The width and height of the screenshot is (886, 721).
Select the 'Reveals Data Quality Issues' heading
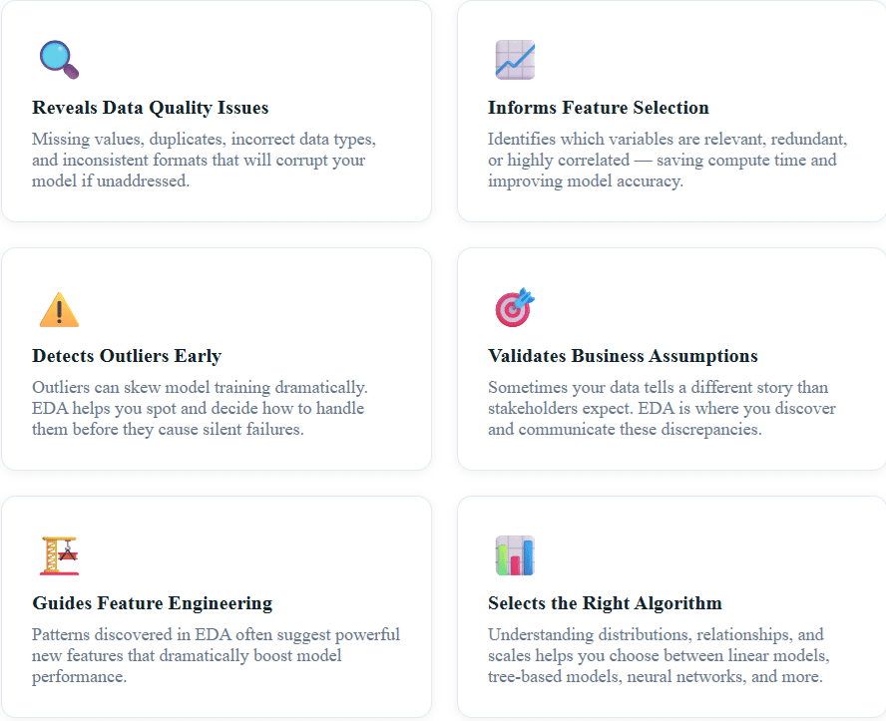click(x=151, y=108)
